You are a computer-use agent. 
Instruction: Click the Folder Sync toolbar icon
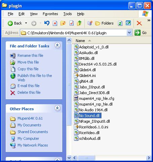pyautogui.click(x=120, y=24)
